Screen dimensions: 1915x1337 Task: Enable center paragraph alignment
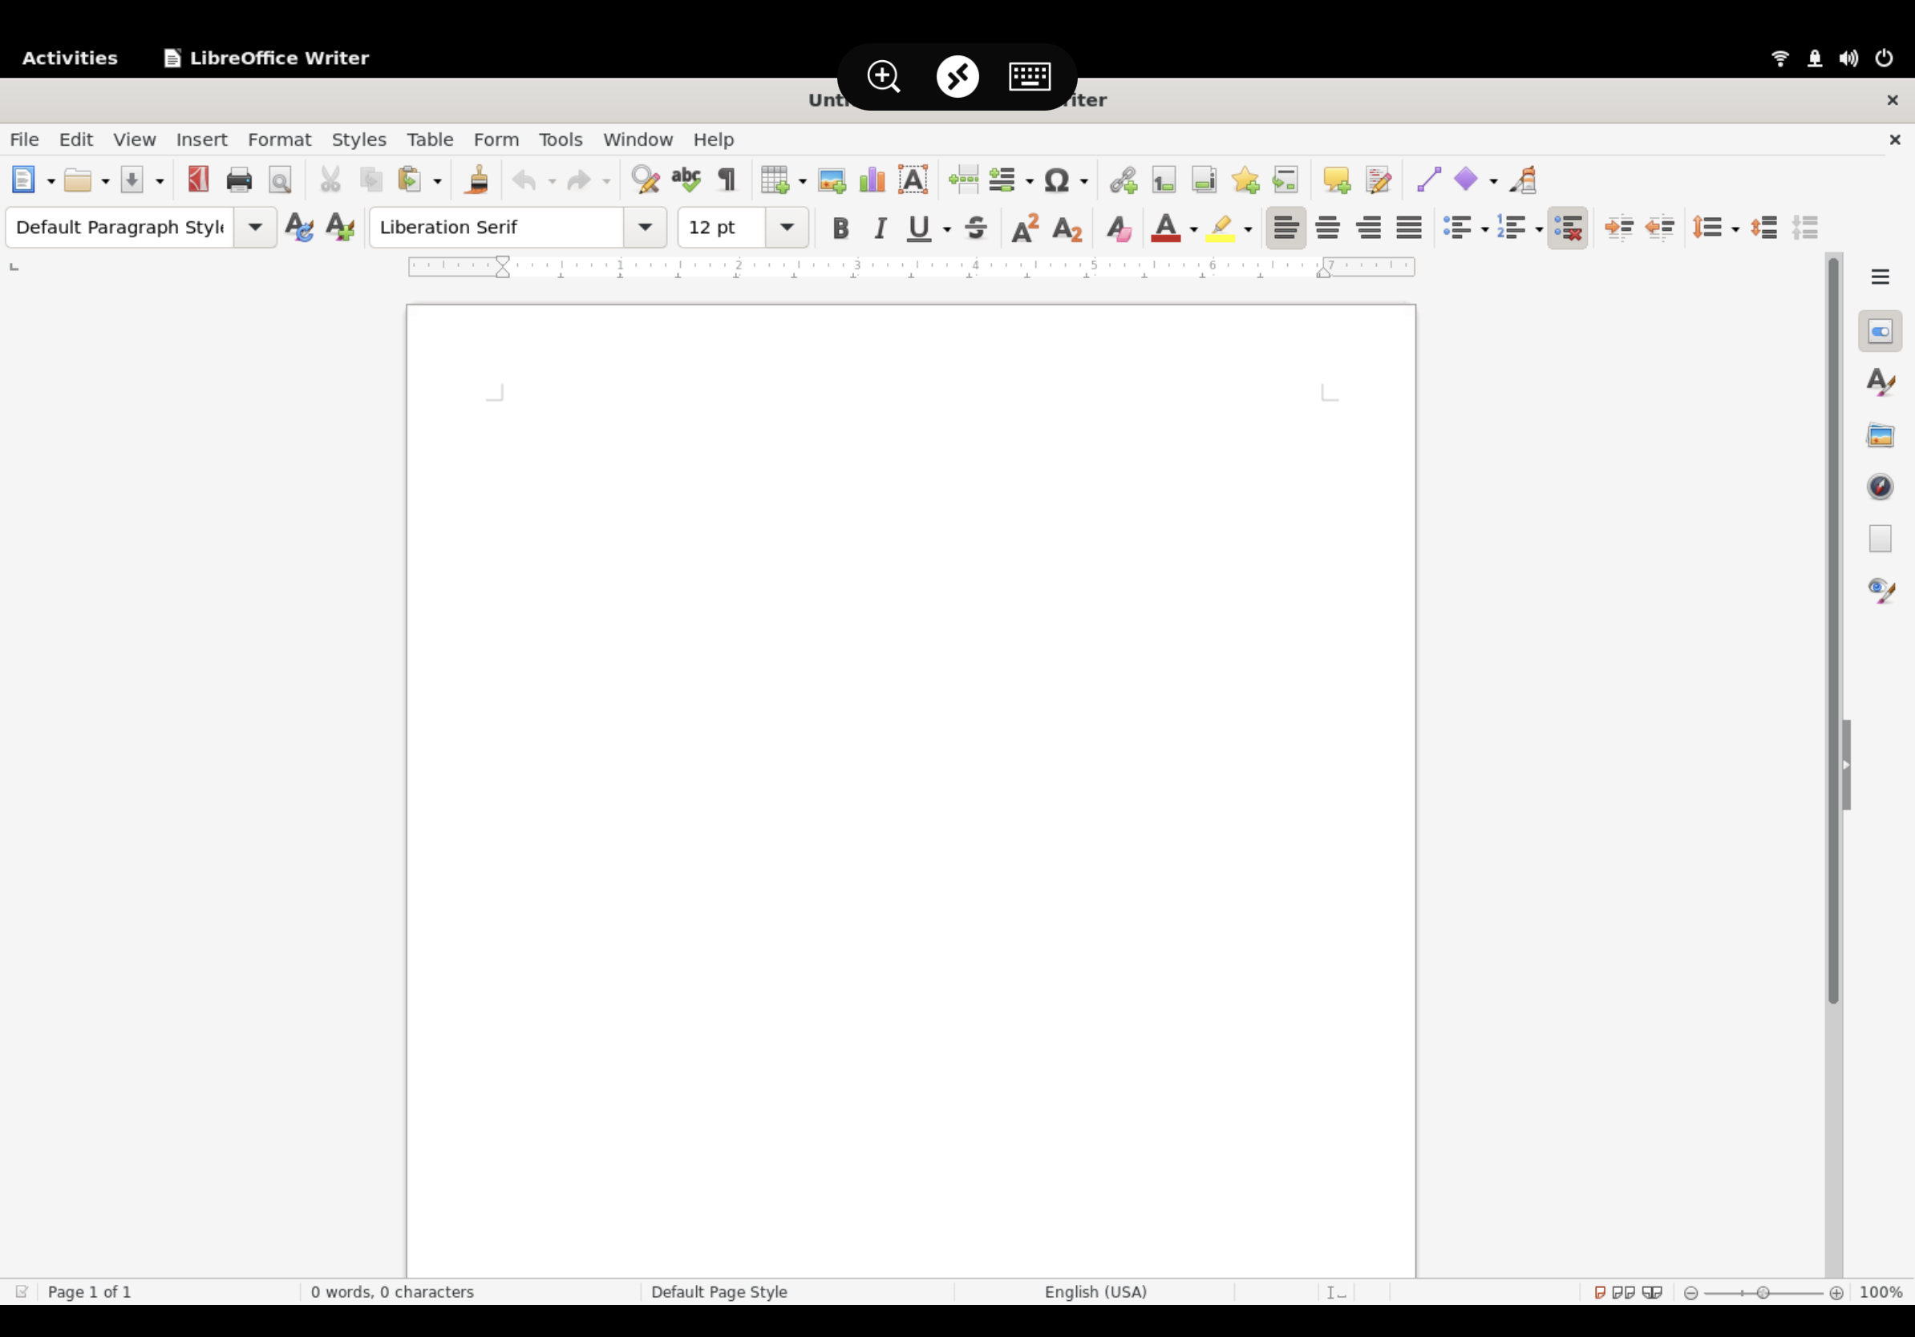(x=1327, y=228)
